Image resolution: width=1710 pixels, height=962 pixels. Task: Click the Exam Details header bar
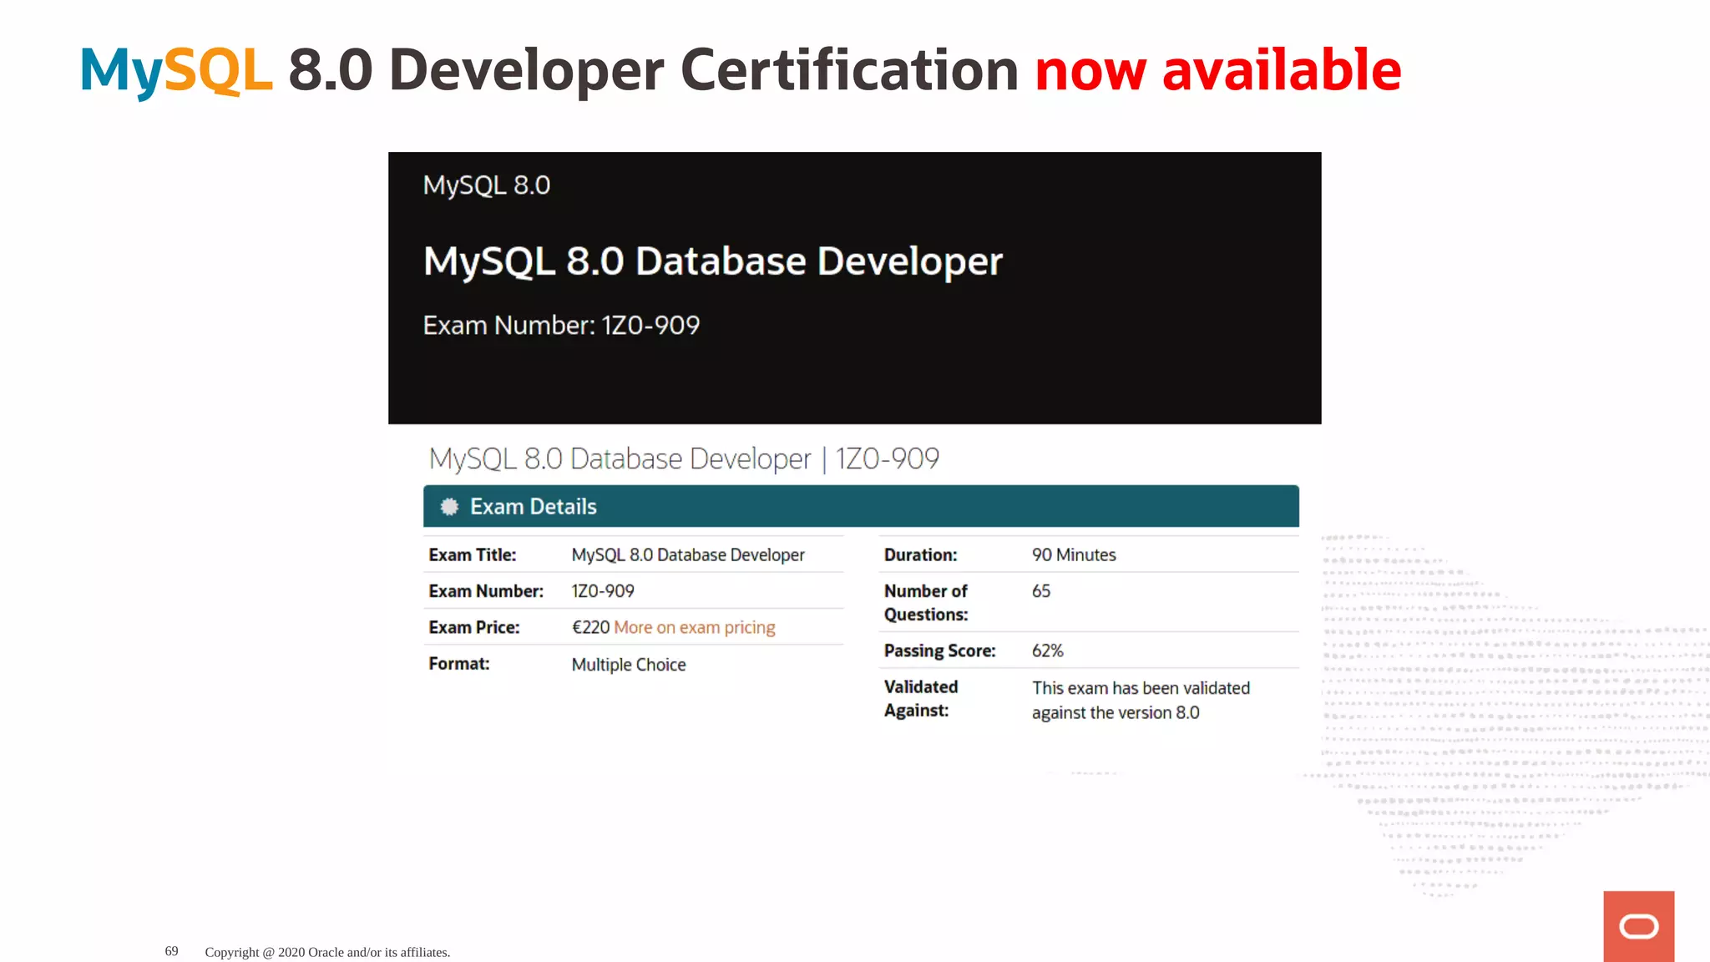[x=861, y=506]
